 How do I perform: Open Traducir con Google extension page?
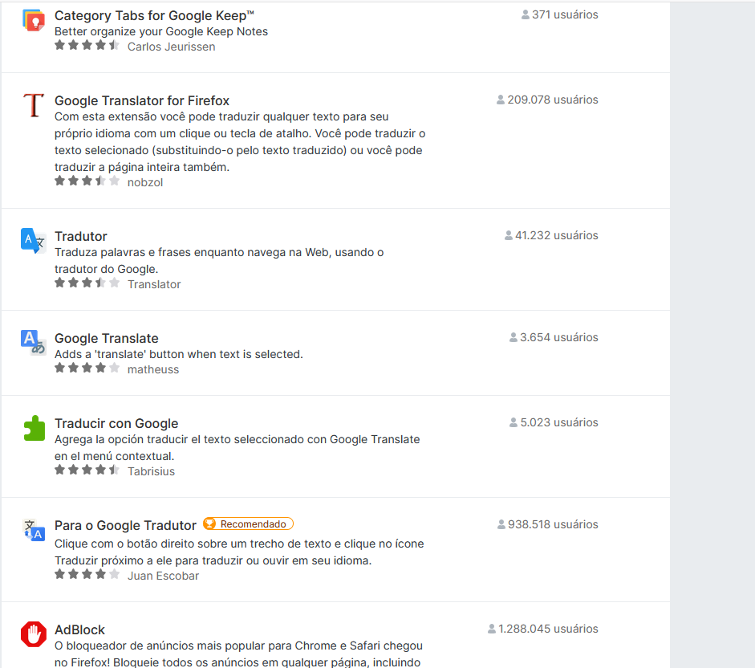(x=116, y=423)
